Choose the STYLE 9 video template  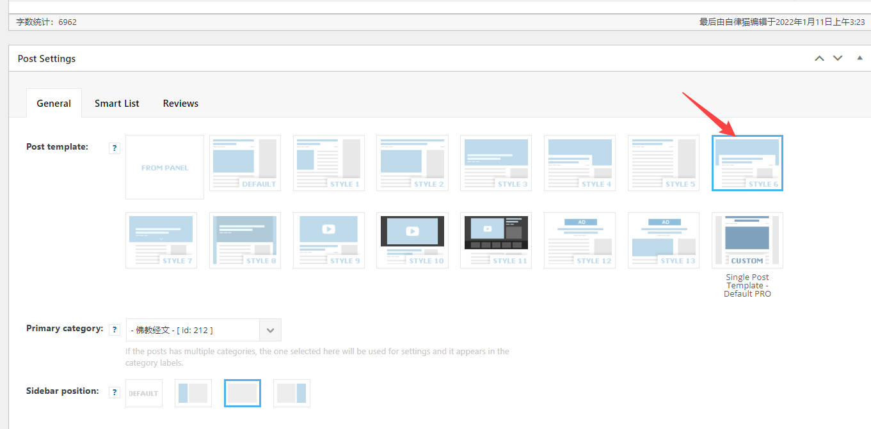point(329,240)
